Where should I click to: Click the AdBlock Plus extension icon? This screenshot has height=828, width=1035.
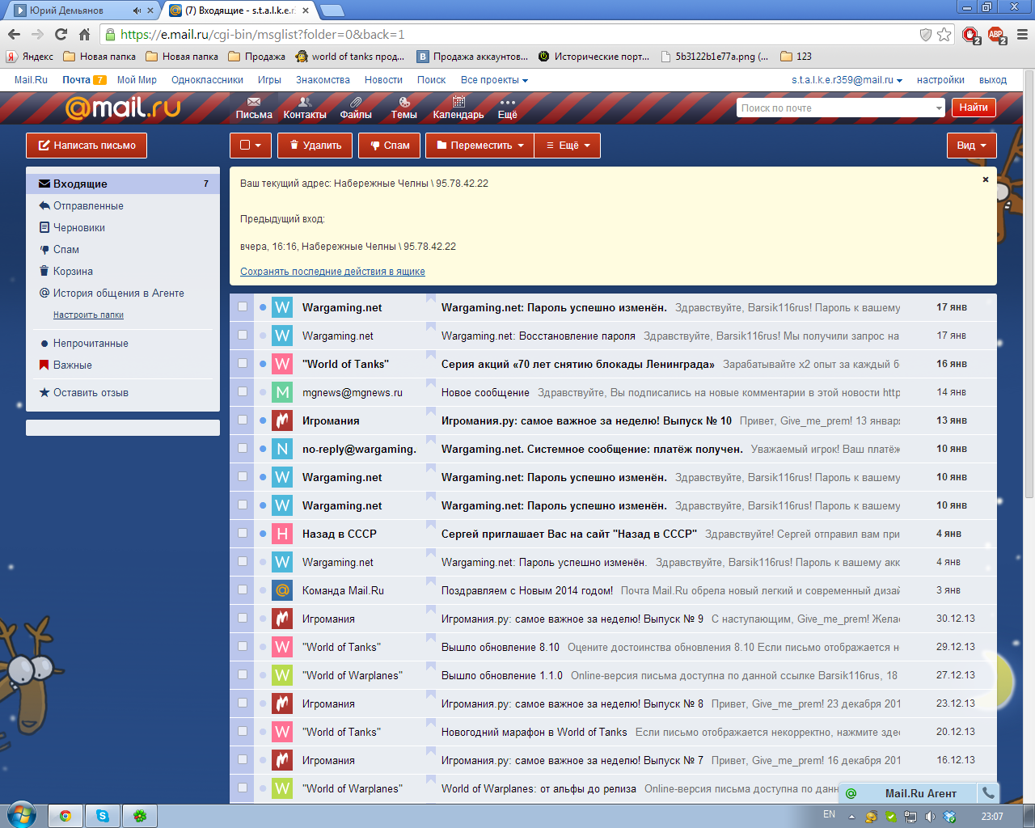996,35
